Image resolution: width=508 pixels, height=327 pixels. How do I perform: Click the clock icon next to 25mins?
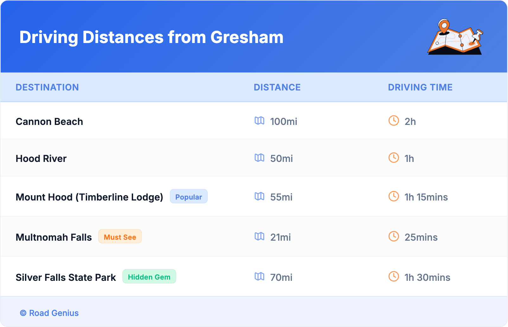point(394,236)
